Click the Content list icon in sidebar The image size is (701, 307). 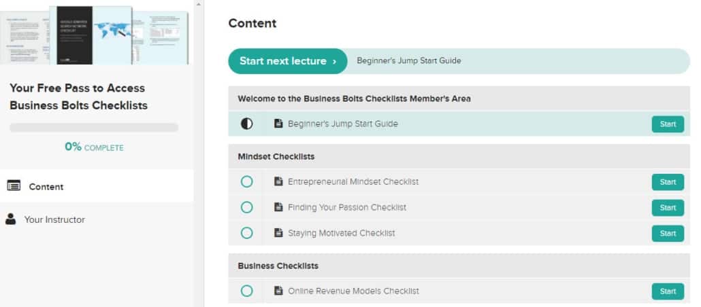(14, 186)
